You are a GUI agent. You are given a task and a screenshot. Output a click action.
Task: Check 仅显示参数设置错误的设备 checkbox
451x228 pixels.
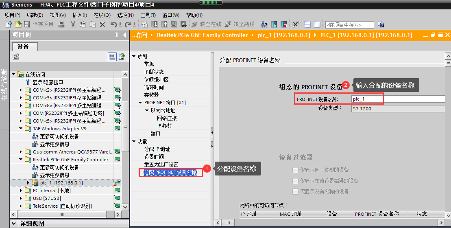click(x=295, y=181)
